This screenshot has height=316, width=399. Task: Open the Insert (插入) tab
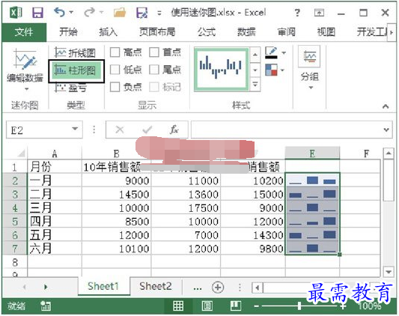(109, 32)
